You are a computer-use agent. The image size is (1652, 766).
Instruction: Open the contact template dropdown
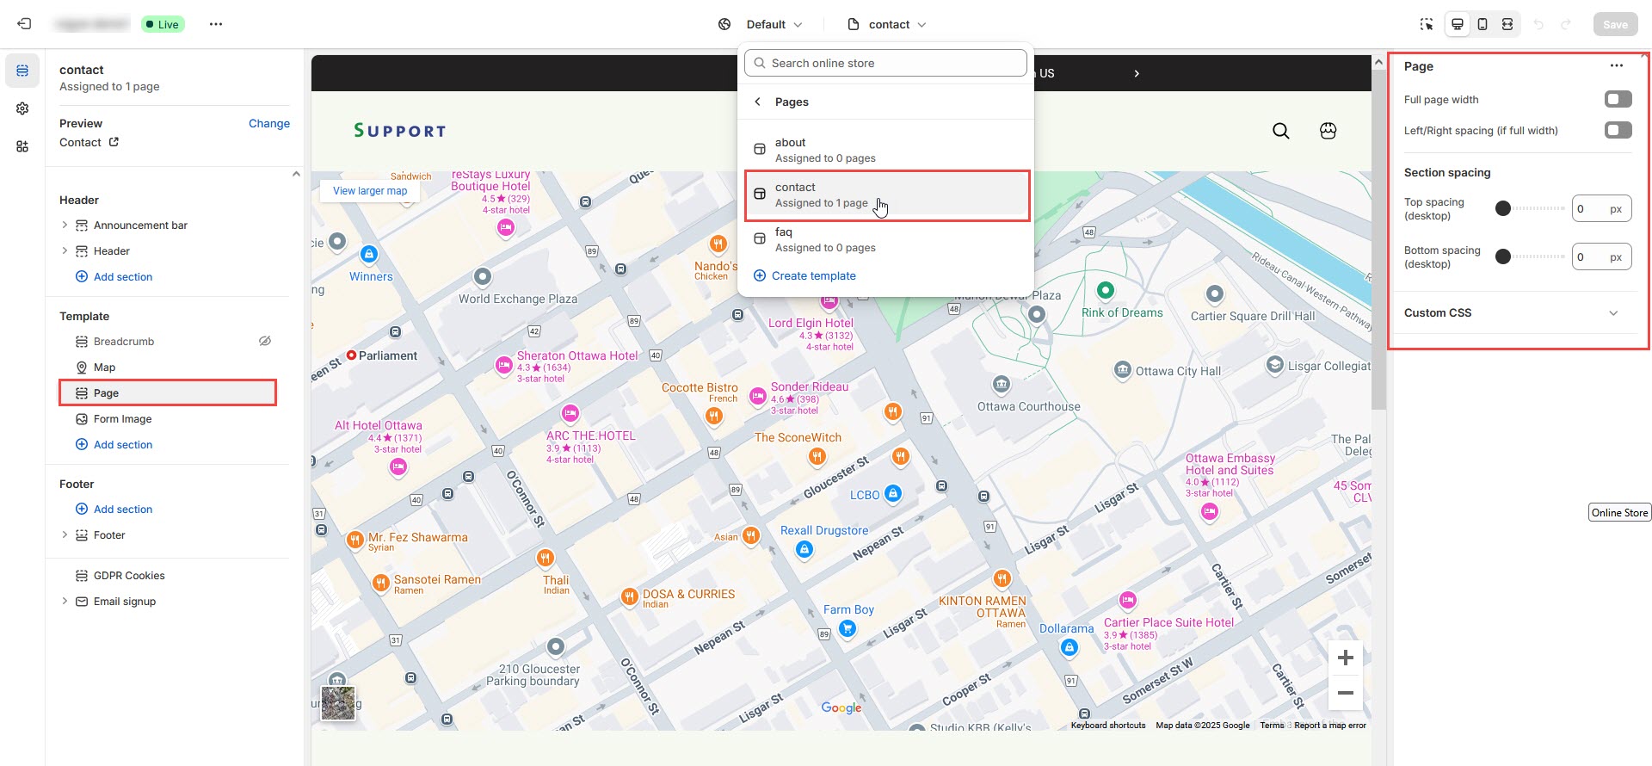click(887, 24)
